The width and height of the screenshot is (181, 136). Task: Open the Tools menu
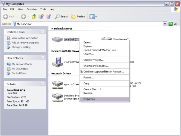(43, 9)
